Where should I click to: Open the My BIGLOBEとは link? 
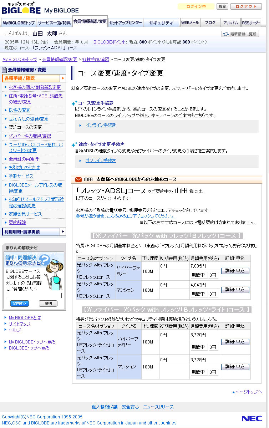(x=25, y=318)
